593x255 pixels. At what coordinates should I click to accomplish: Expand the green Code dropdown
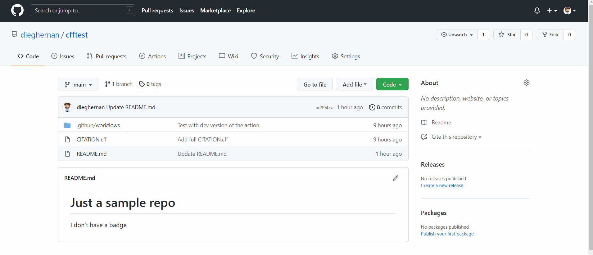tap(392, 84)
